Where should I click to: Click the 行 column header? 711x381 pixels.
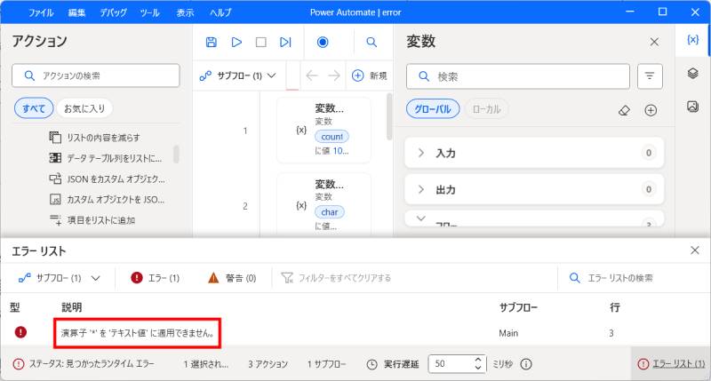pos(615,307)
